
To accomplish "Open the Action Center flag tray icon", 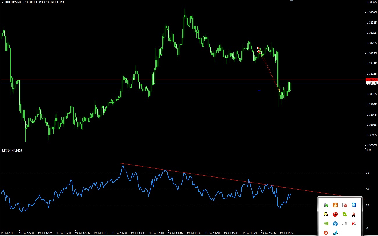I will pos(345,205).
